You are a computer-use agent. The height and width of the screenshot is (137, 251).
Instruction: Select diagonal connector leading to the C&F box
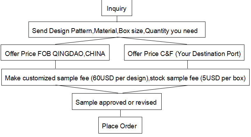coord(152,41)
